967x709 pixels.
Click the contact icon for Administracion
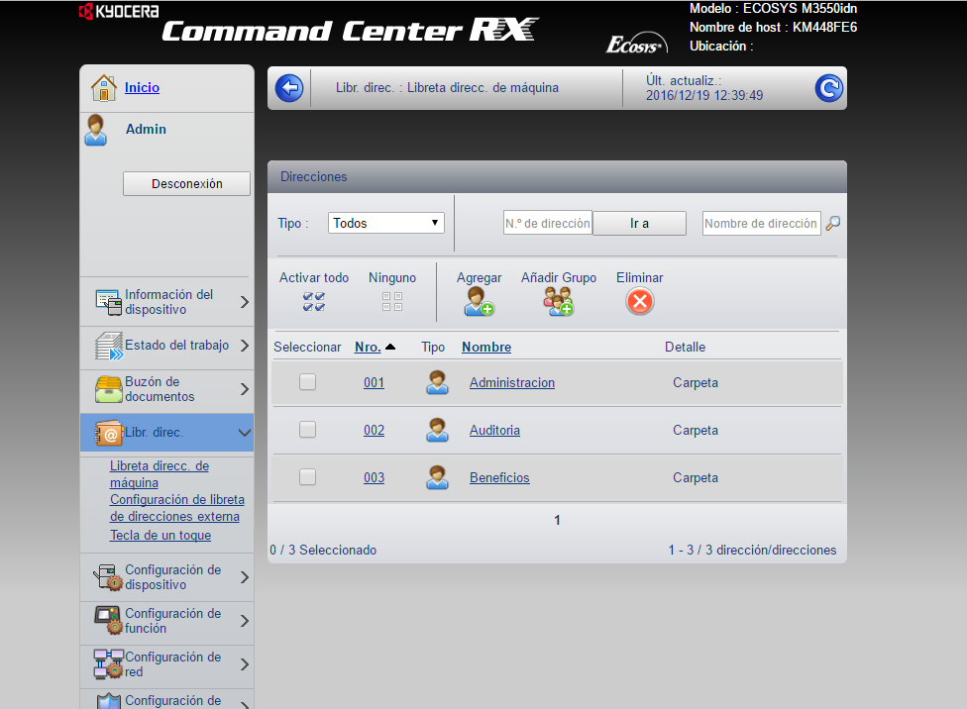[437, 383]
